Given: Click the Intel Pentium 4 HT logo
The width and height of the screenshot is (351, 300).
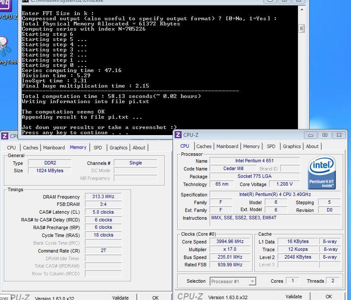Looking at the screenshot, I should coord(322,173).
